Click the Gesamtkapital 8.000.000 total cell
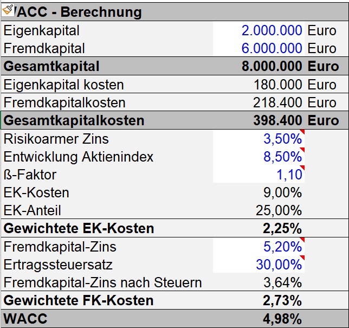 point(258,66)
